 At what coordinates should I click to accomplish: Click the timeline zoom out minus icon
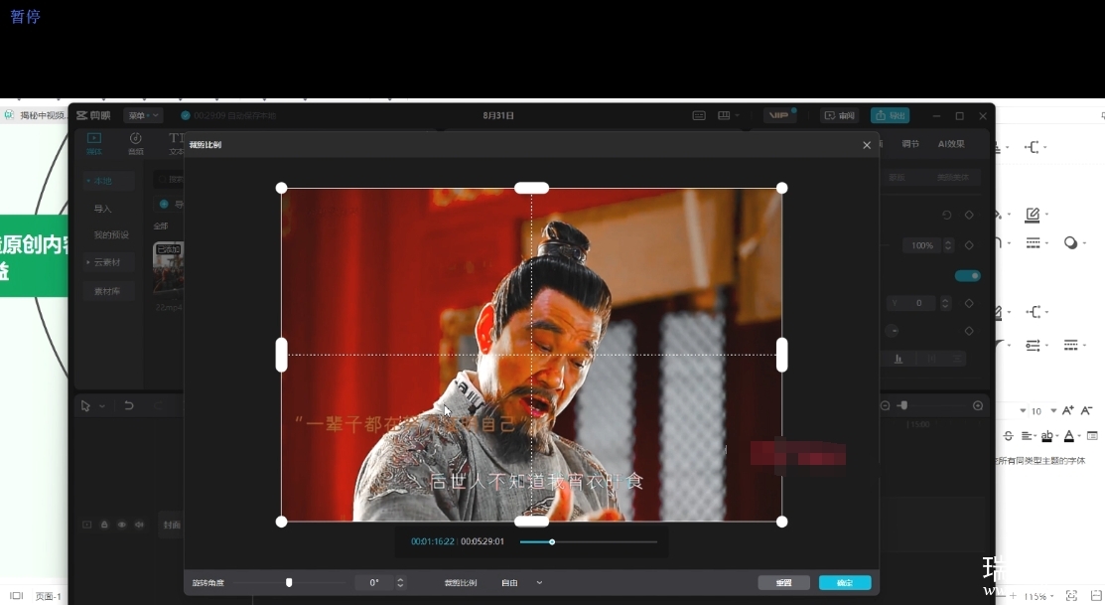(x=886, y=405)
